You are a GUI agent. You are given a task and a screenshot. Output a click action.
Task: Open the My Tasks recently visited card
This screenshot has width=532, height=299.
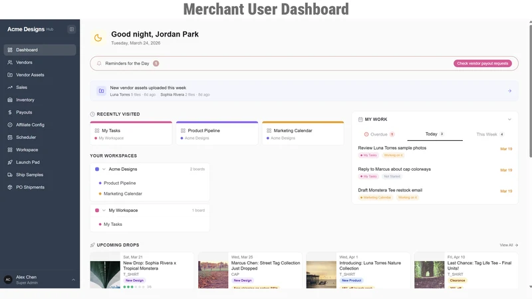[131, 134]
